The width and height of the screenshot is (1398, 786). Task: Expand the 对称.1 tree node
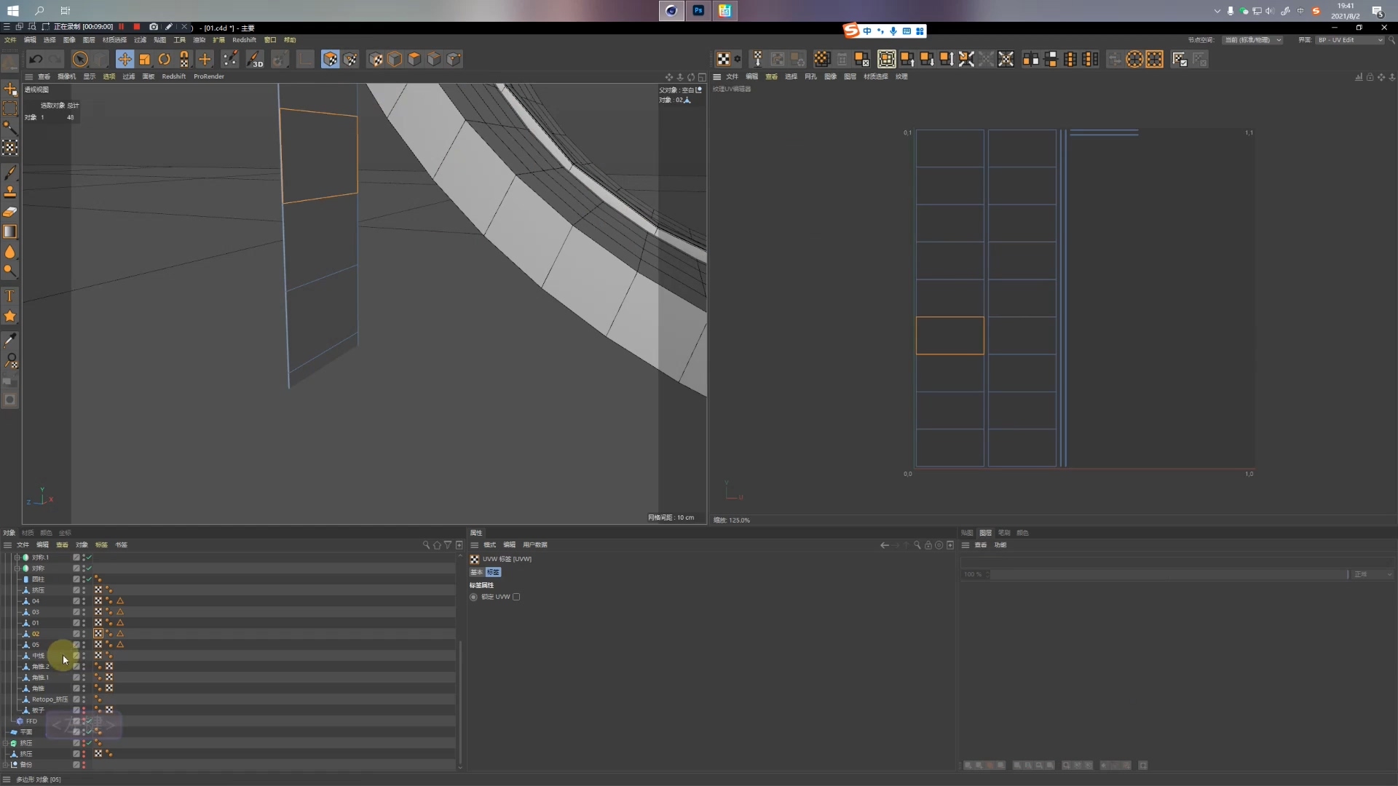pos(17,557)
